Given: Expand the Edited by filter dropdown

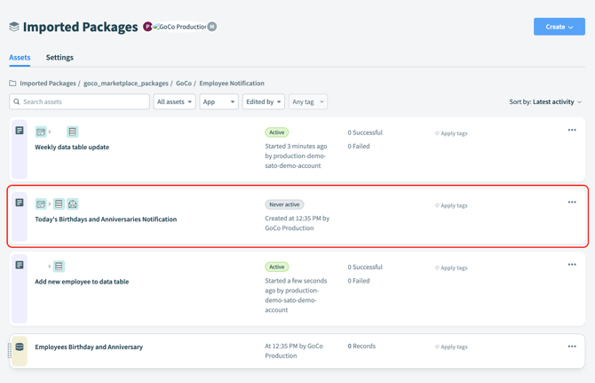Looking at the screenshot, I should [x=264, y=102].
